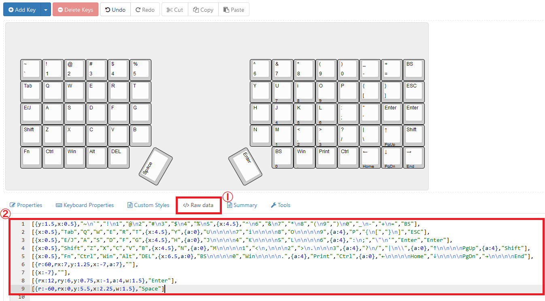Viewport: 545px width, 301px height.
Task: Copy selected keys with Copy button
Action: 203,10
